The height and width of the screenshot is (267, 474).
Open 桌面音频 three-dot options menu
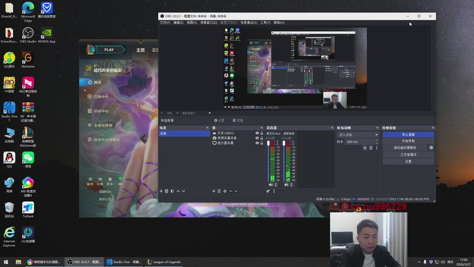pyautogui.click(x=292, y=185)
